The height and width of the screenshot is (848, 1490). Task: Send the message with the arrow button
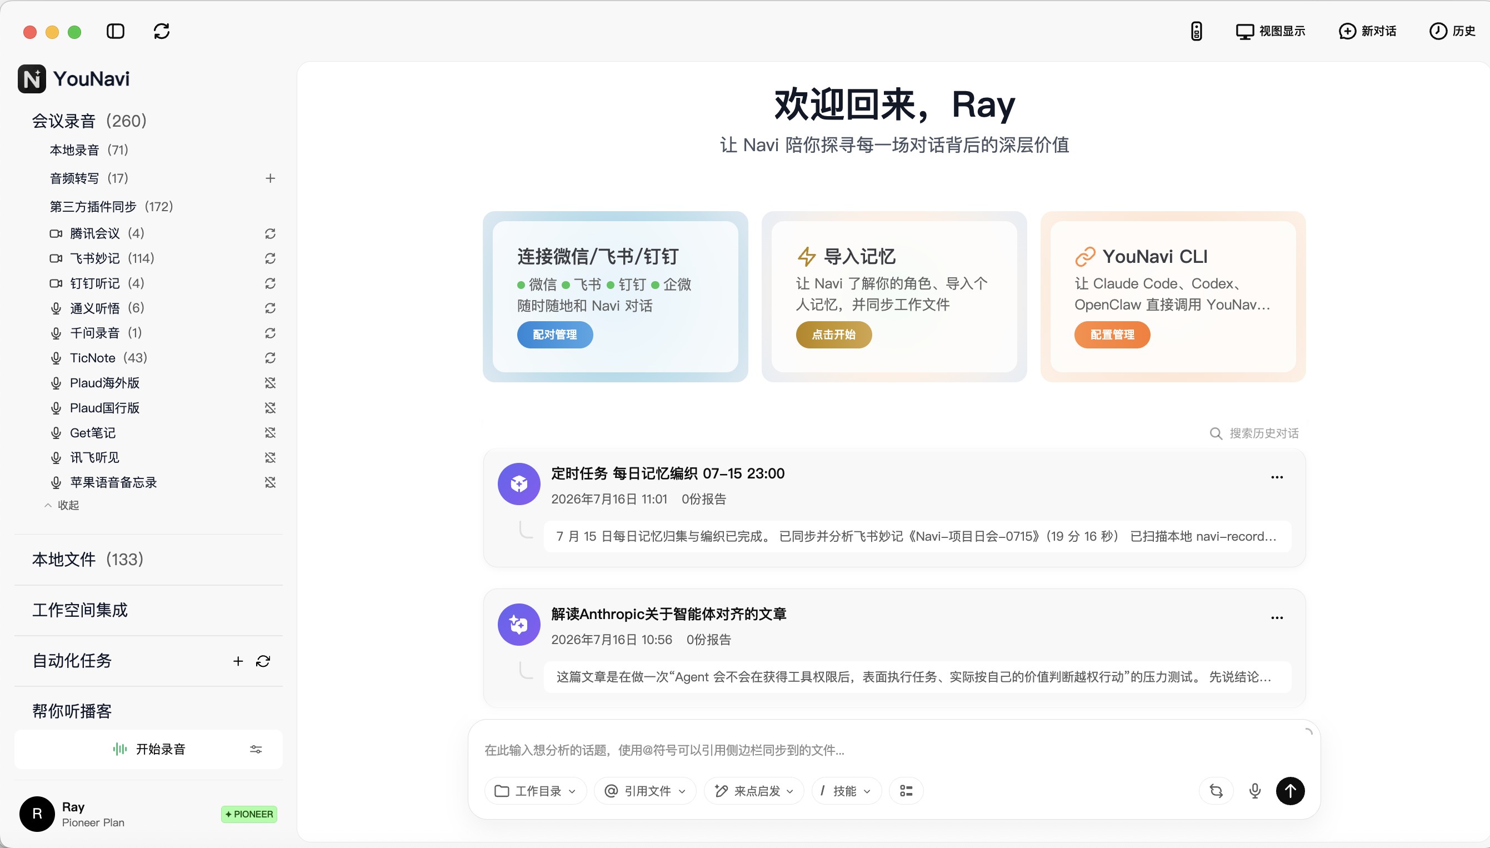coord(1291,791)
